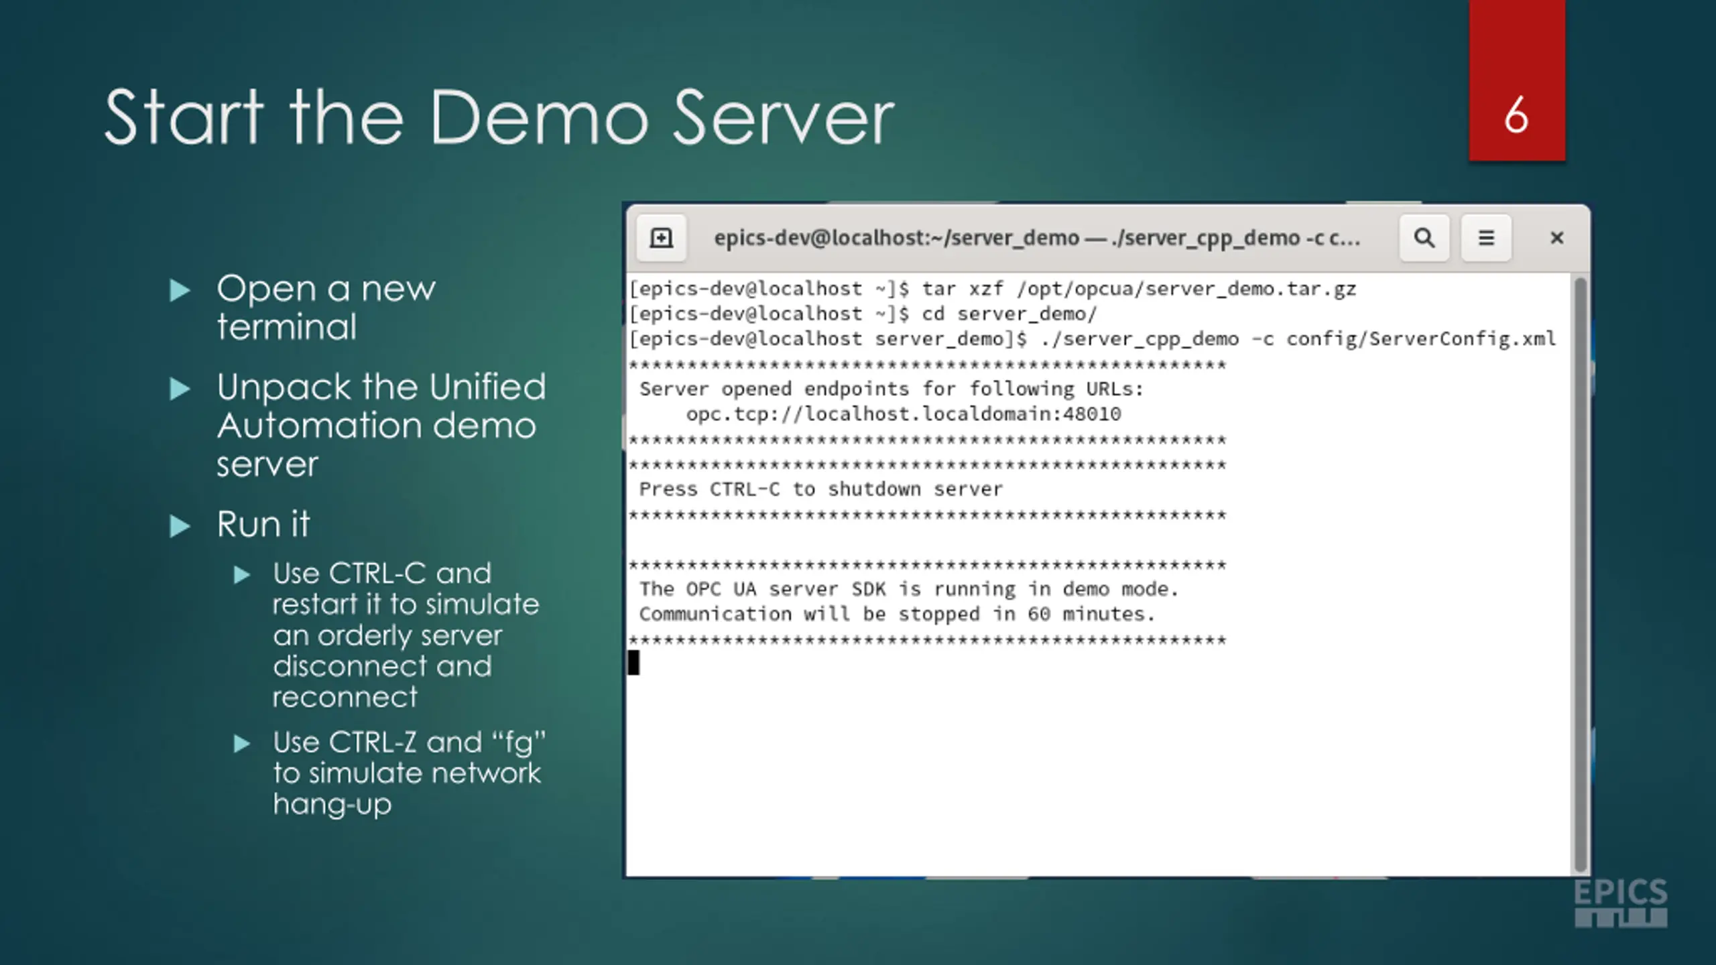Click 'Server opened endpoints for following URLs:' line
The image size is (1716, 965).
[892, 389]
